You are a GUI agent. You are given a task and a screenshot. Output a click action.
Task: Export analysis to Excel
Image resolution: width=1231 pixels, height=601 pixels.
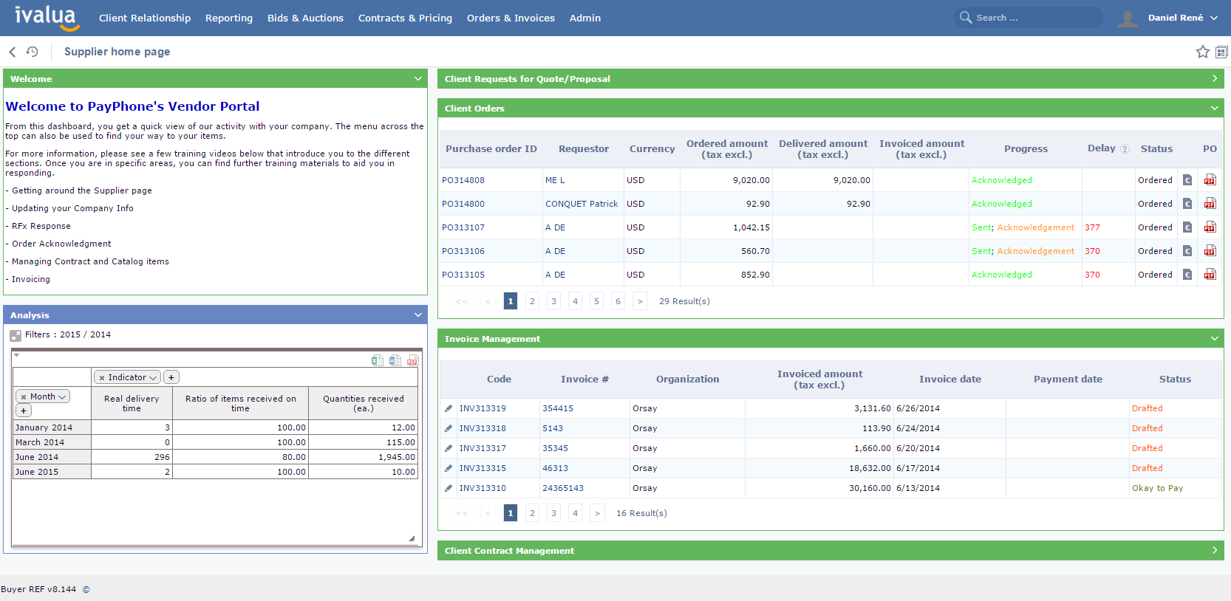[x=377, y=360]
